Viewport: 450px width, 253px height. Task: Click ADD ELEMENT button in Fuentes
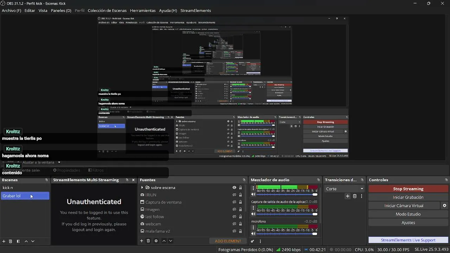coord(228,241)
